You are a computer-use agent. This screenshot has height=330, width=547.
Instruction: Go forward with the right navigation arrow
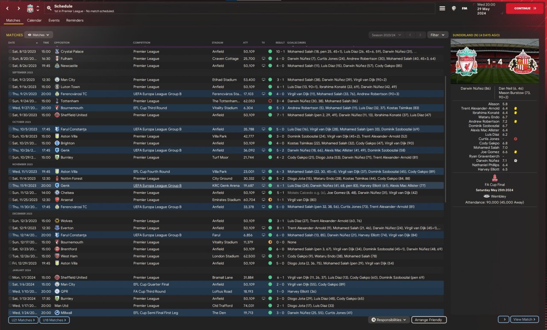point(18,8)
